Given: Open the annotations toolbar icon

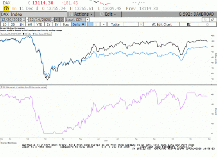Looking at the screenshot, I should coord(188,24).
